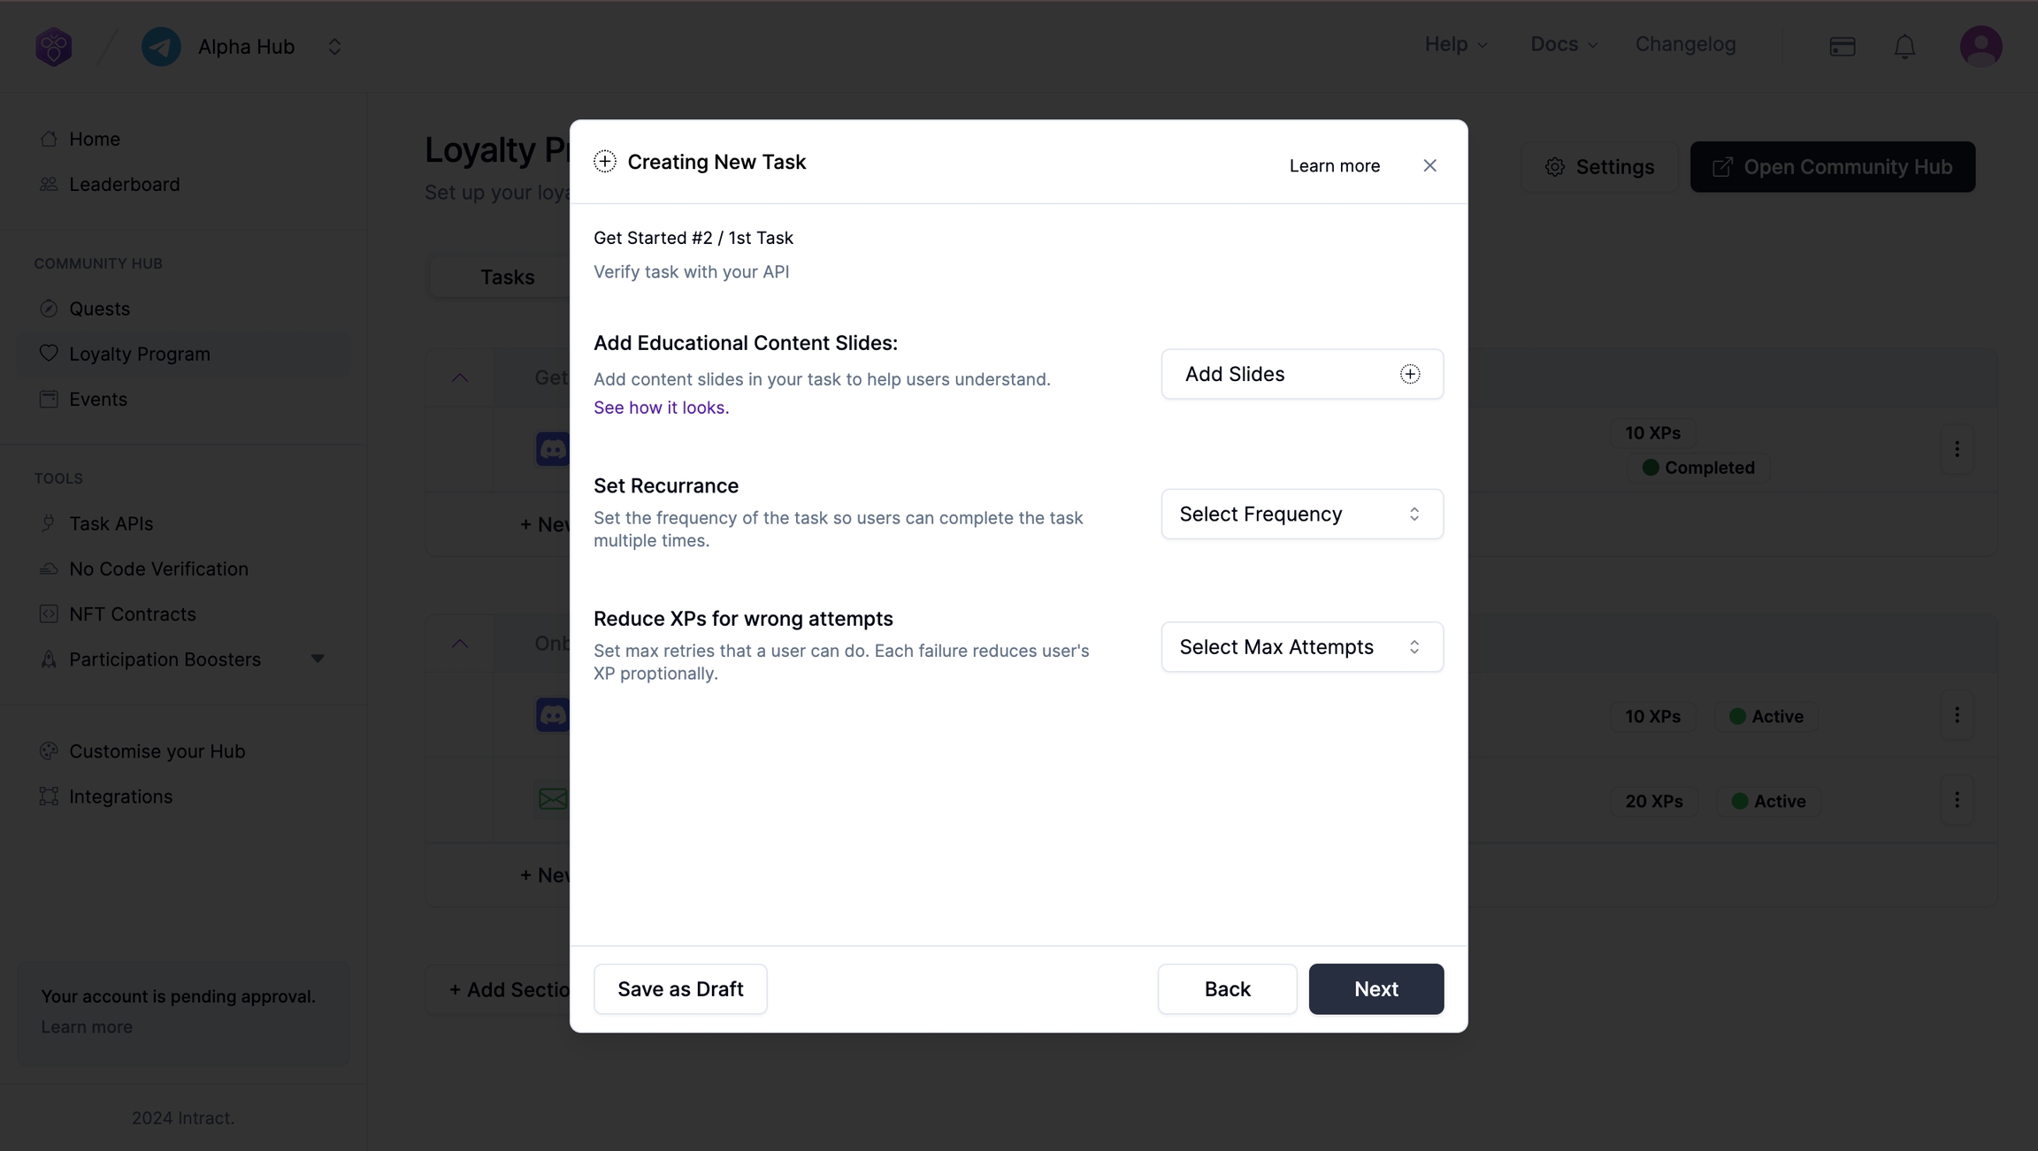
Task: Expand the Participation Boosters submenu
Action: point(318,659)
